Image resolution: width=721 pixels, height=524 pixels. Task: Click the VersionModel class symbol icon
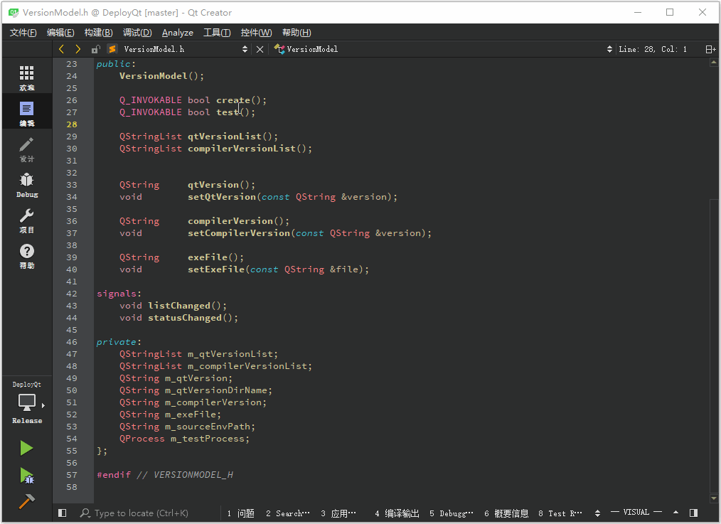(x=279, y=49)
